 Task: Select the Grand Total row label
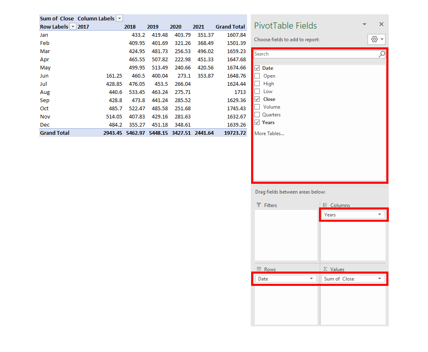tap(55, 133)
